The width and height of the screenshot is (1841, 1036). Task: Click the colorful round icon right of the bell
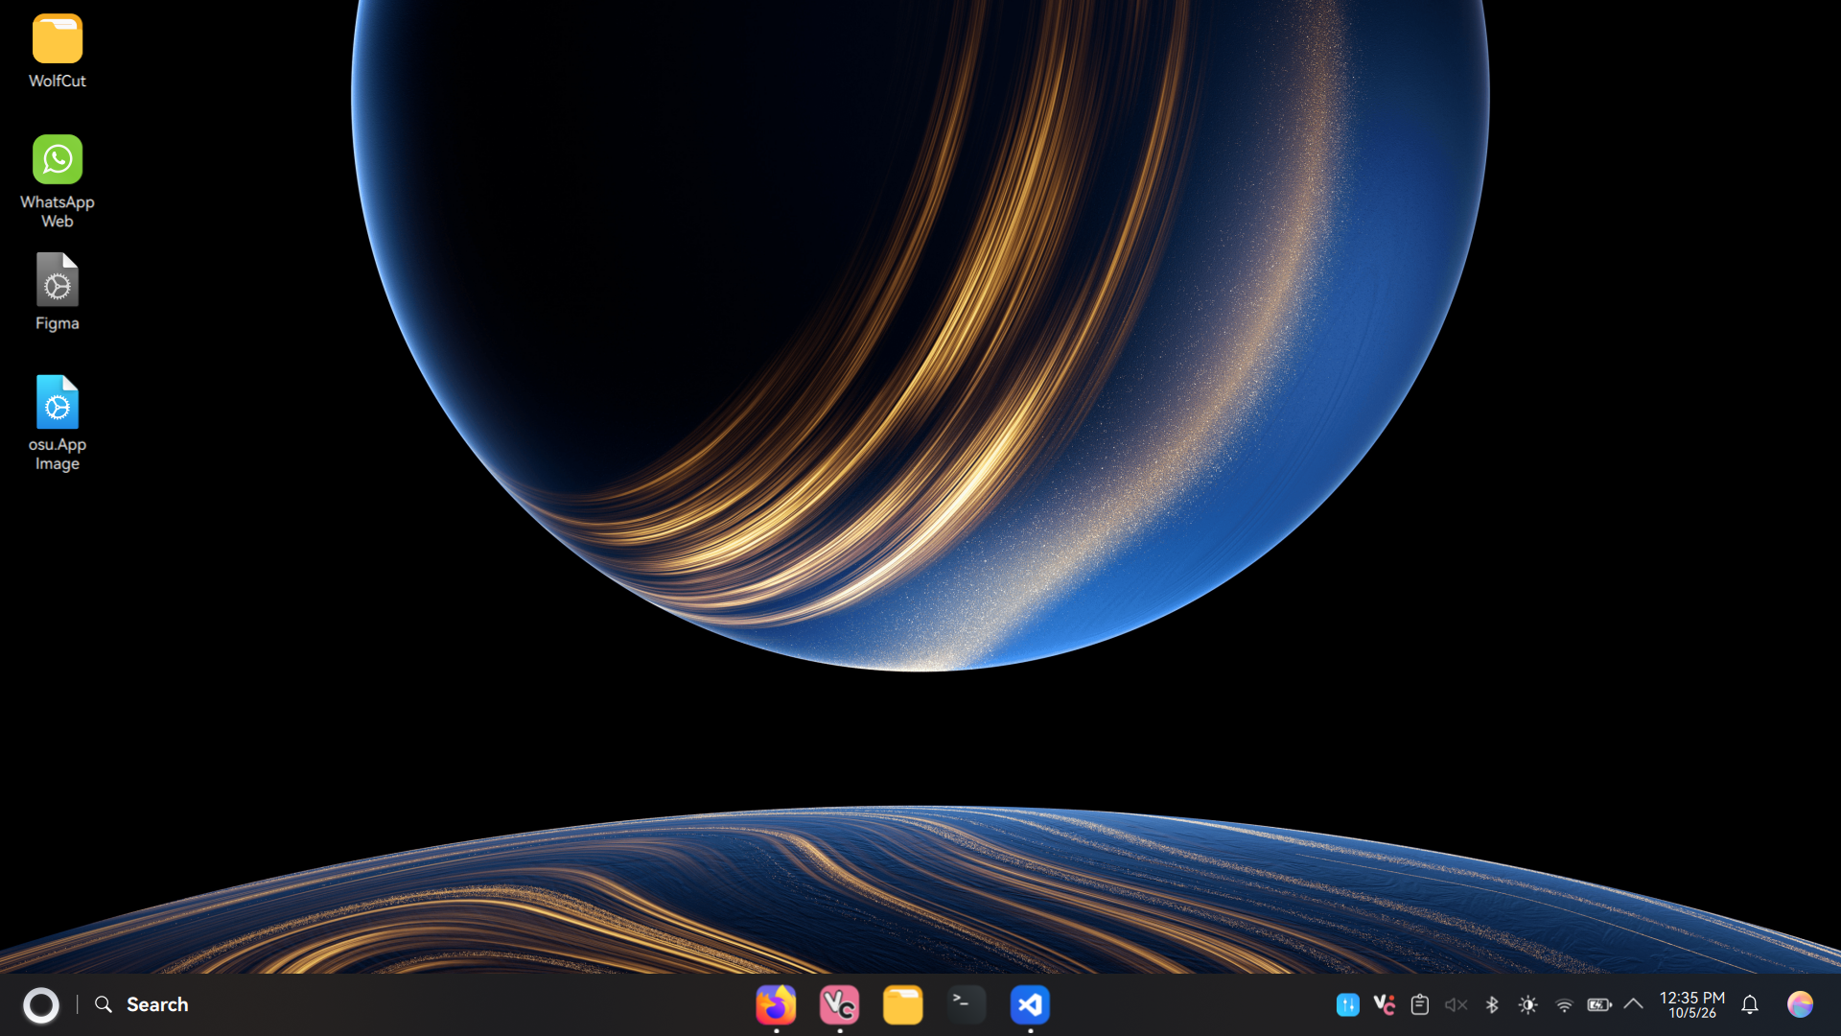point(1800,1004)
